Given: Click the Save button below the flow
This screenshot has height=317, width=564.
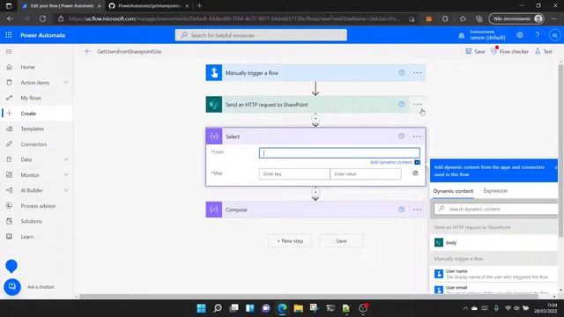Looking at the screenshot, I should [x=341, y=240].
